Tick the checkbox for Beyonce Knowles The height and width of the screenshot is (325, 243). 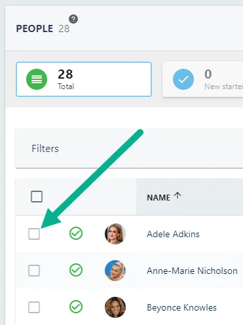(x=34, y=307)
